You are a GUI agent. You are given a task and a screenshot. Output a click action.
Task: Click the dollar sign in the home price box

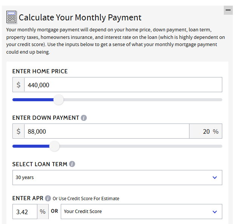pos(18,85)
